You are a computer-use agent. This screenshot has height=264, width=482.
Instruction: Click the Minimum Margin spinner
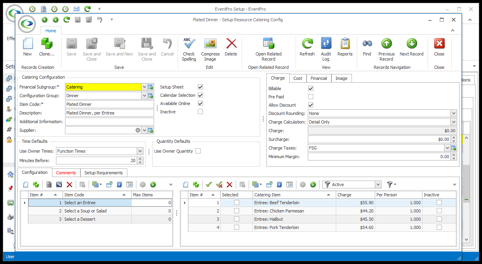tap(454, 157)
